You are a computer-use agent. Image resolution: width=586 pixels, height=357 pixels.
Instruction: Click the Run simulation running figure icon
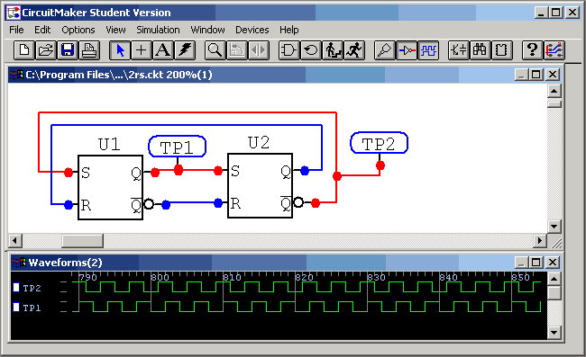(x=354, y=50)
